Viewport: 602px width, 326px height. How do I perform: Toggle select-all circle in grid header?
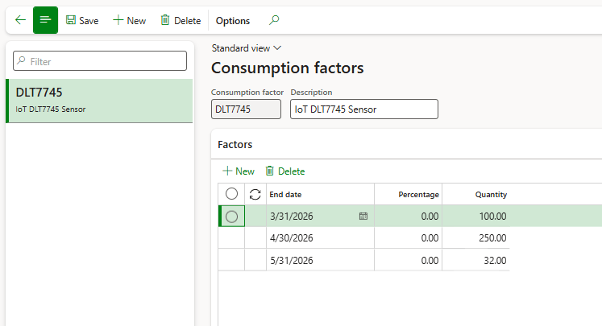click(x=231, y=194)
